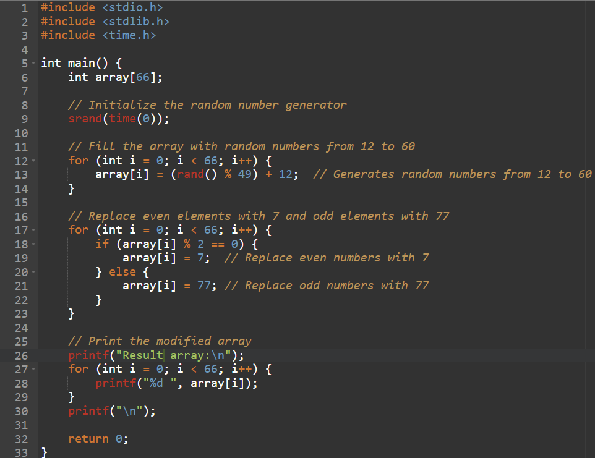This screenshot has width=595, height=458.
Task: Collapse the if block fold arrow, line 18
Action: pyautogui.click(x=33, y=244)
